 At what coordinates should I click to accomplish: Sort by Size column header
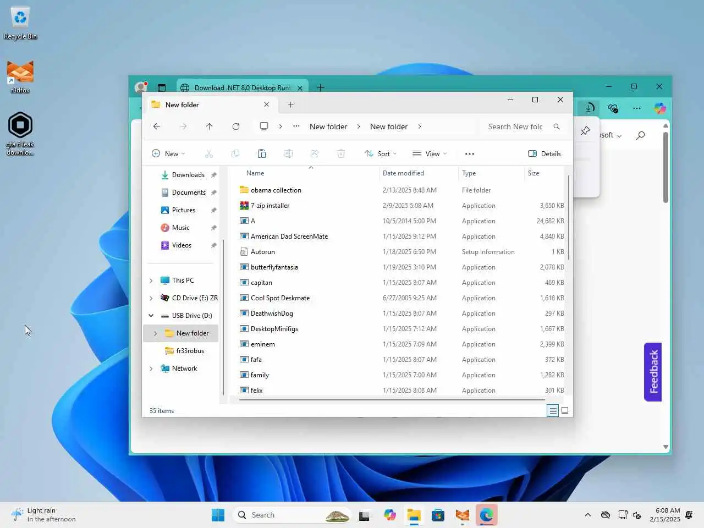[533, 173]
